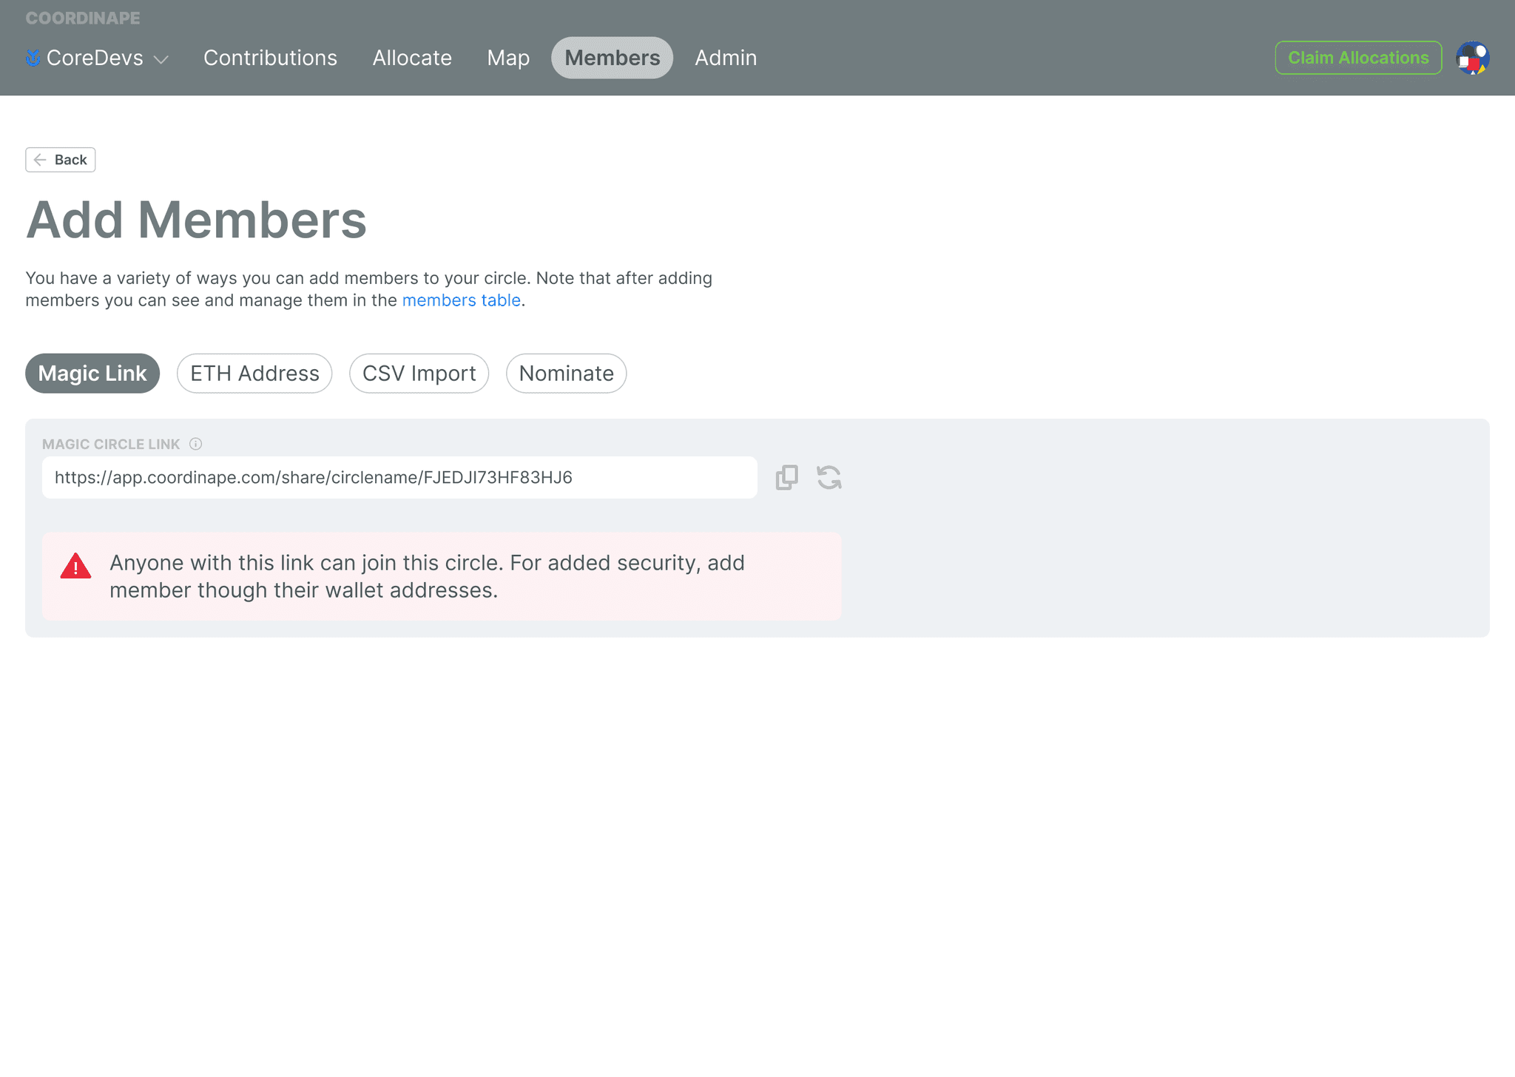Open the Map view
This screenshot has width=1515, height=1077.
pos(508,58)
